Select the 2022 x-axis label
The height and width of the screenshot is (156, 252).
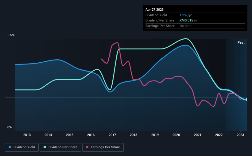click(219, 135)
